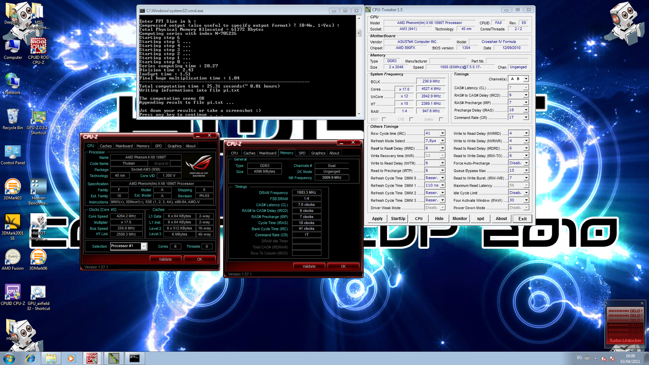Image resolution: width=649 pixels, height=365 pixels.
Task: Launch Heaven Benchmark desktop icon
Action: click(x=38, y=192)
